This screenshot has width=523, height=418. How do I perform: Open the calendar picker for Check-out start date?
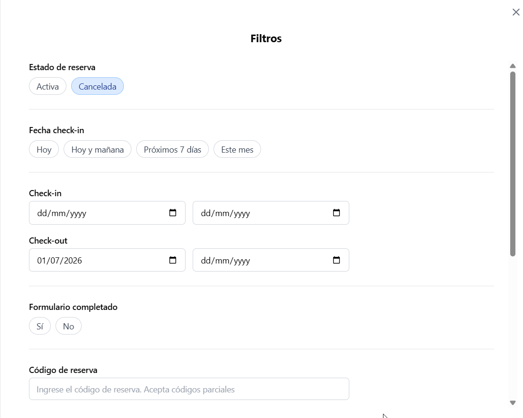(x=173, y=260)
